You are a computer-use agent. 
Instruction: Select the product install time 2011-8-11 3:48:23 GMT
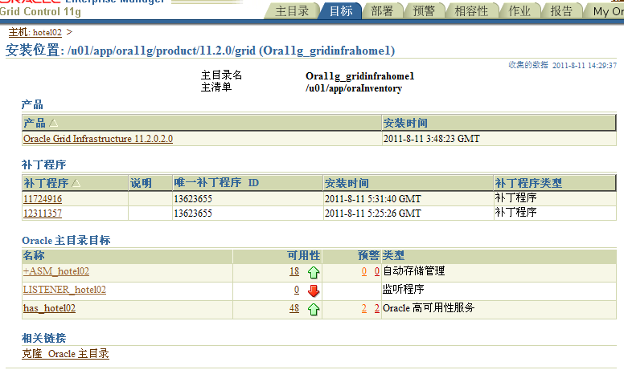[431, 139]
